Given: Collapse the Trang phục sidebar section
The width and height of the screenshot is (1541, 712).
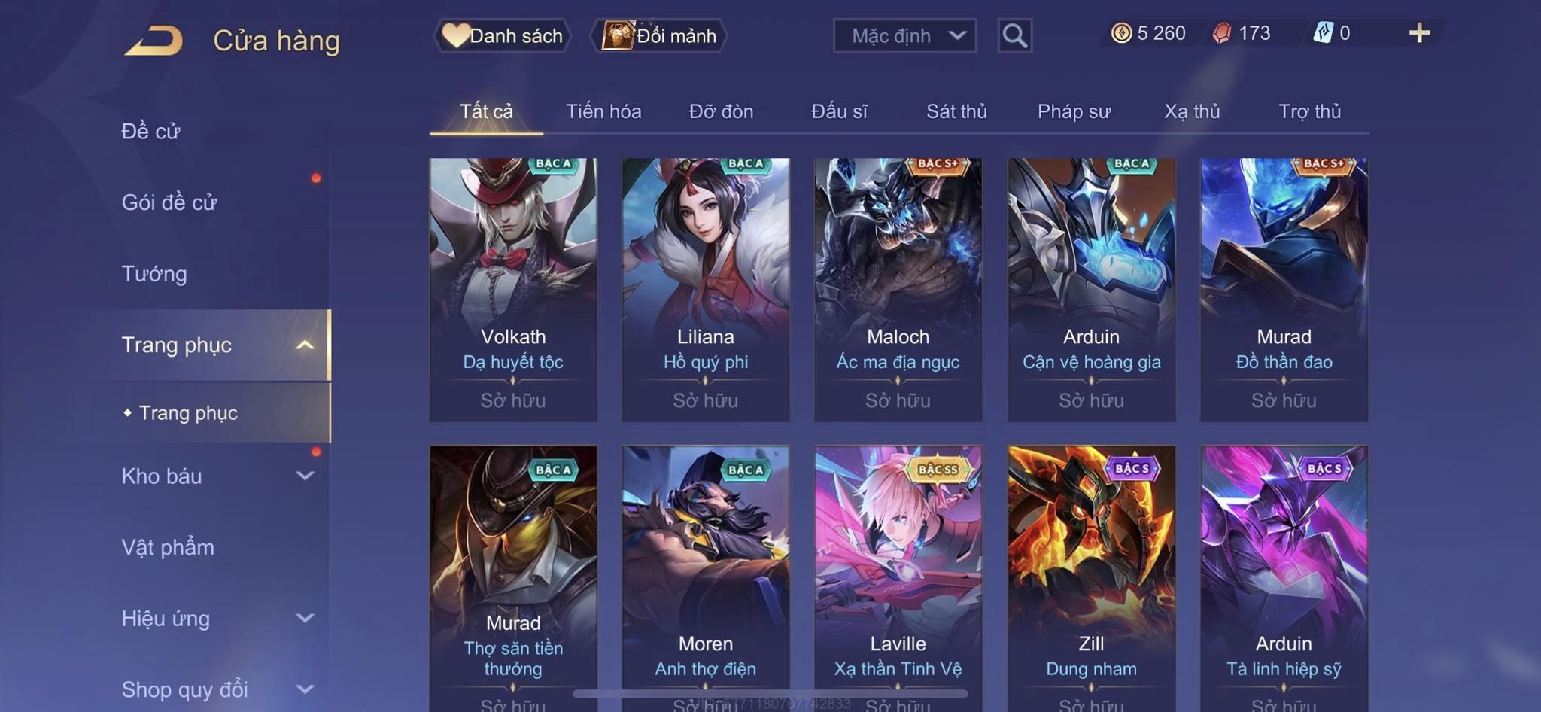Looking at the screenshot, I should click(305, 345).
